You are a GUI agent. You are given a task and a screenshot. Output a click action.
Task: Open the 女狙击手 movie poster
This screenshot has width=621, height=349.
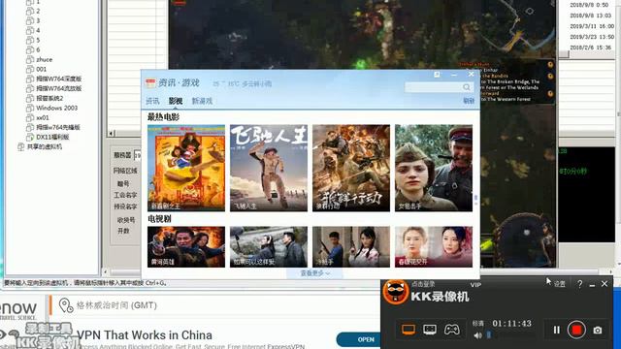(434, 168)
